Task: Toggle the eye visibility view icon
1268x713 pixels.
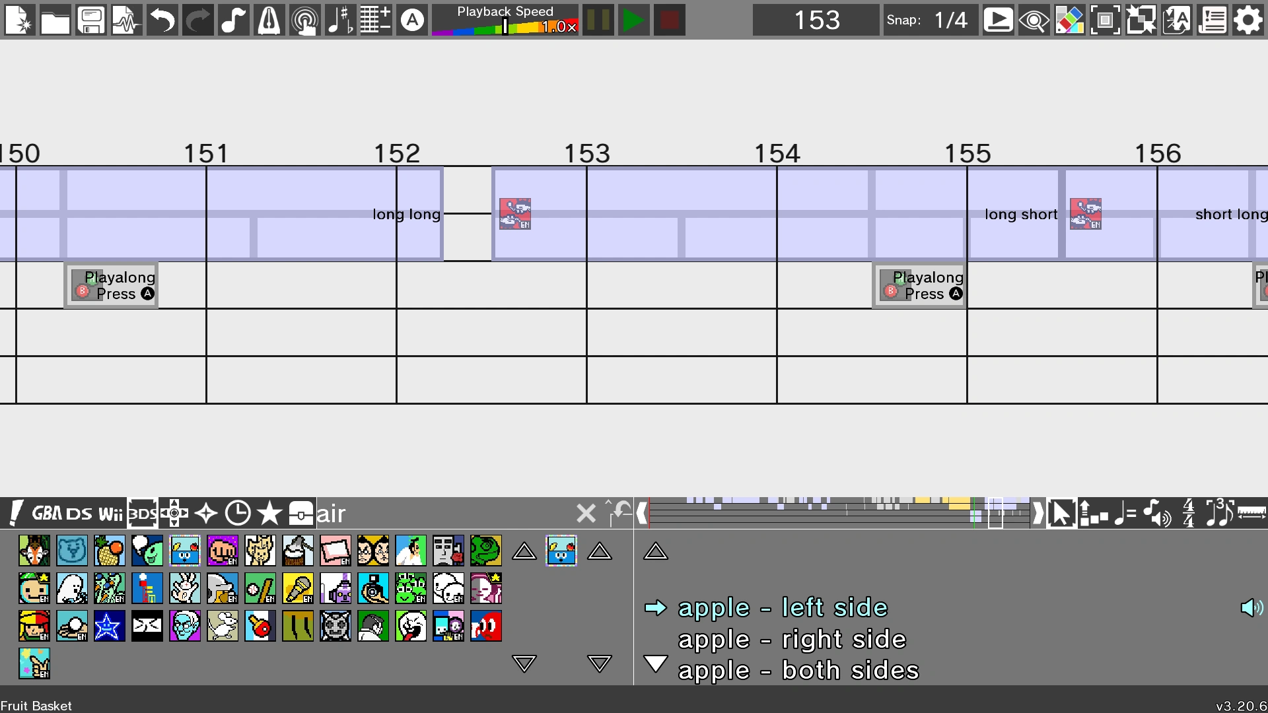Action: coord(1034,20)
